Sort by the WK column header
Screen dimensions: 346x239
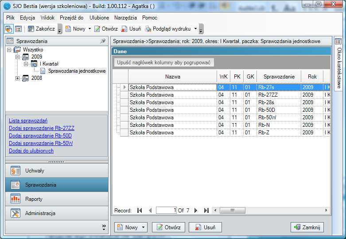click(223, 77)
